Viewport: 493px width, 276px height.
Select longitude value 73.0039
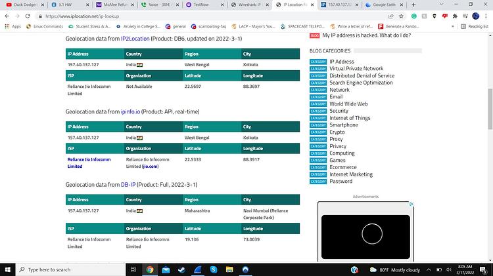click(251, 239)
